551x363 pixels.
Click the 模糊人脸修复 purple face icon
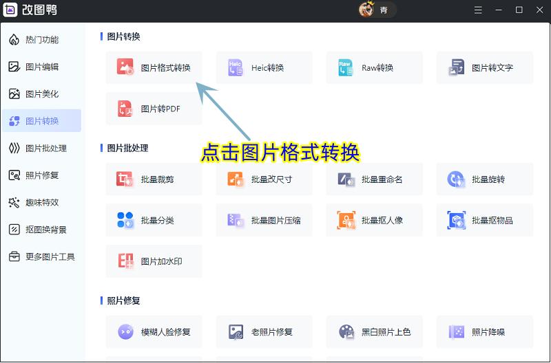pos(125,331)
